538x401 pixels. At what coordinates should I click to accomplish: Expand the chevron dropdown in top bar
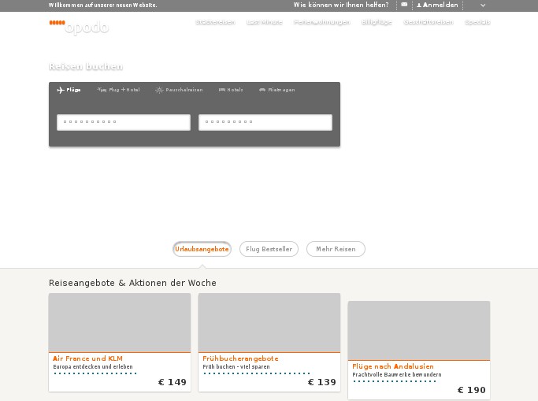[x=483, y=6]
